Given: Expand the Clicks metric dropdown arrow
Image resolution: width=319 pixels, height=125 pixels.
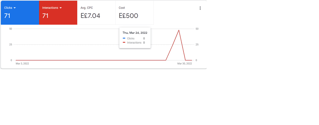Looking at the screenshot, I should click(15, 8).
